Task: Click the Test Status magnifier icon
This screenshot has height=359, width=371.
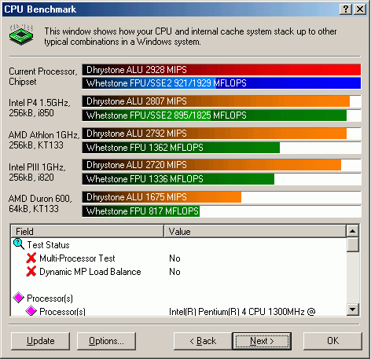Action: (x=18, y=244)
